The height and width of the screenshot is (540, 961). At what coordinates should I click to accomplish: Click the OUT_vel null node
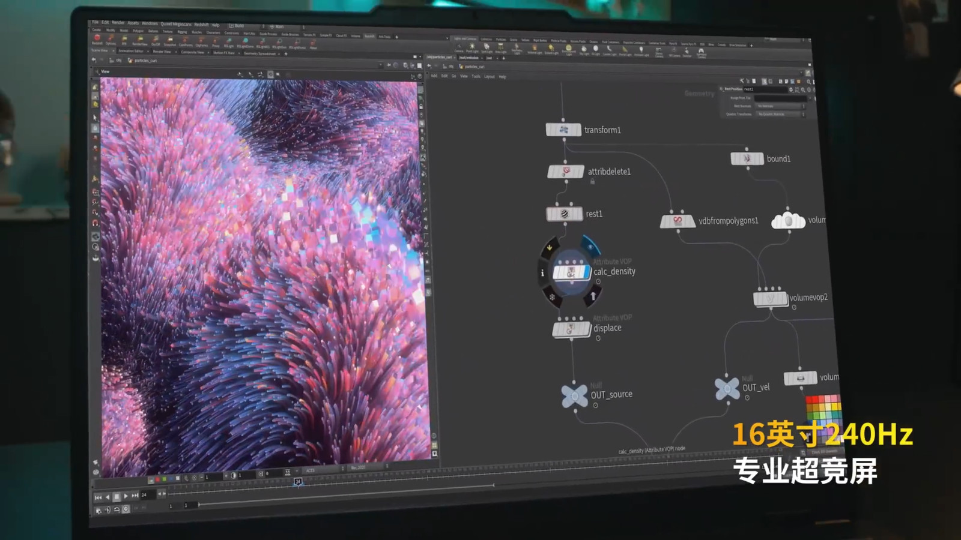[x=727, y=388]
